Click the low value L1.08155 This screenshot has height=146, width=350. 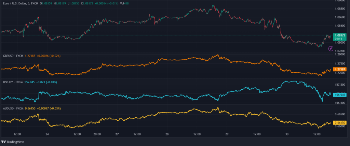(74, 3)
